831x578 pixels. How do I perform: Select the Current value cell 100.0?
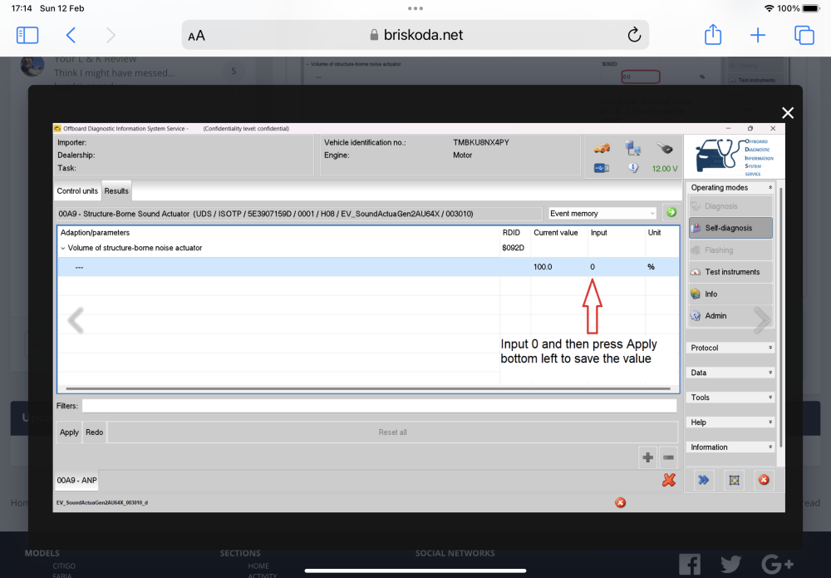point(558,267)
